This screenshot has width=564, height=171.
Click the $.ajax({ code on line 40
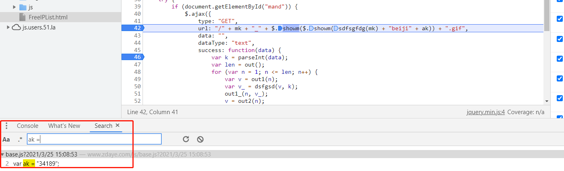[198, 14]
